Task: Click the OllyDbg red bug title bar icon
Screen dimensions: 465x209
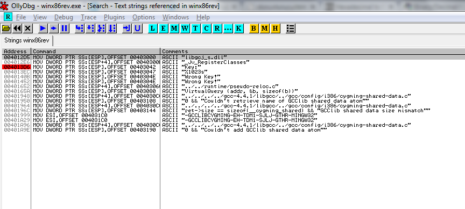Action: point(4,5)
